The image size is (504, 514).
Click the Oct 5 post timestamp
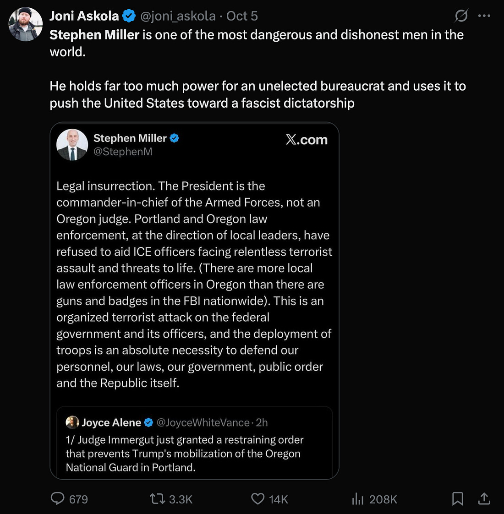click(242, 16)
